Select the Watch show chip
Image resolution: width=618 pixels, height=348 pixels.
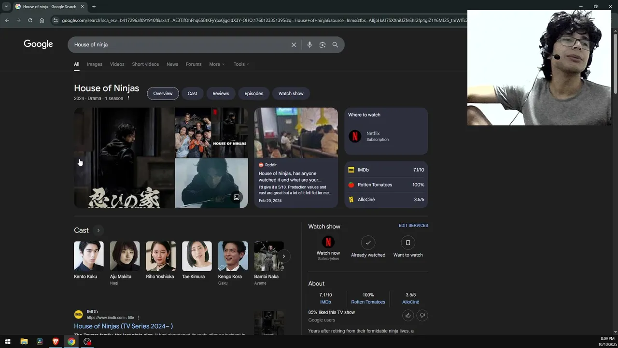(x=291, y=93)
